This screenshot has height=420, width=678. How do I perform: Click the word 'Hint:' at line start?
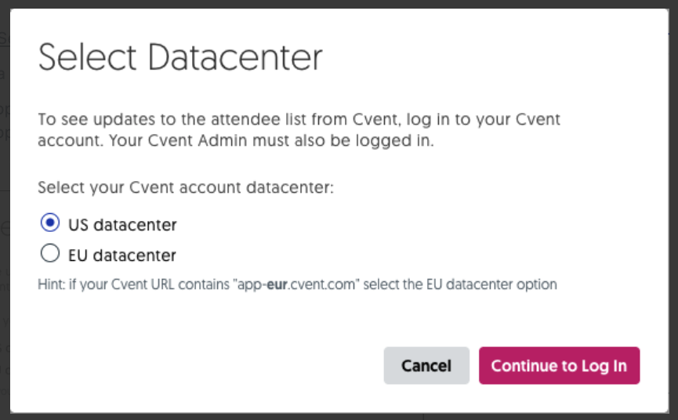pyautogui.click(x=52, y=284)
